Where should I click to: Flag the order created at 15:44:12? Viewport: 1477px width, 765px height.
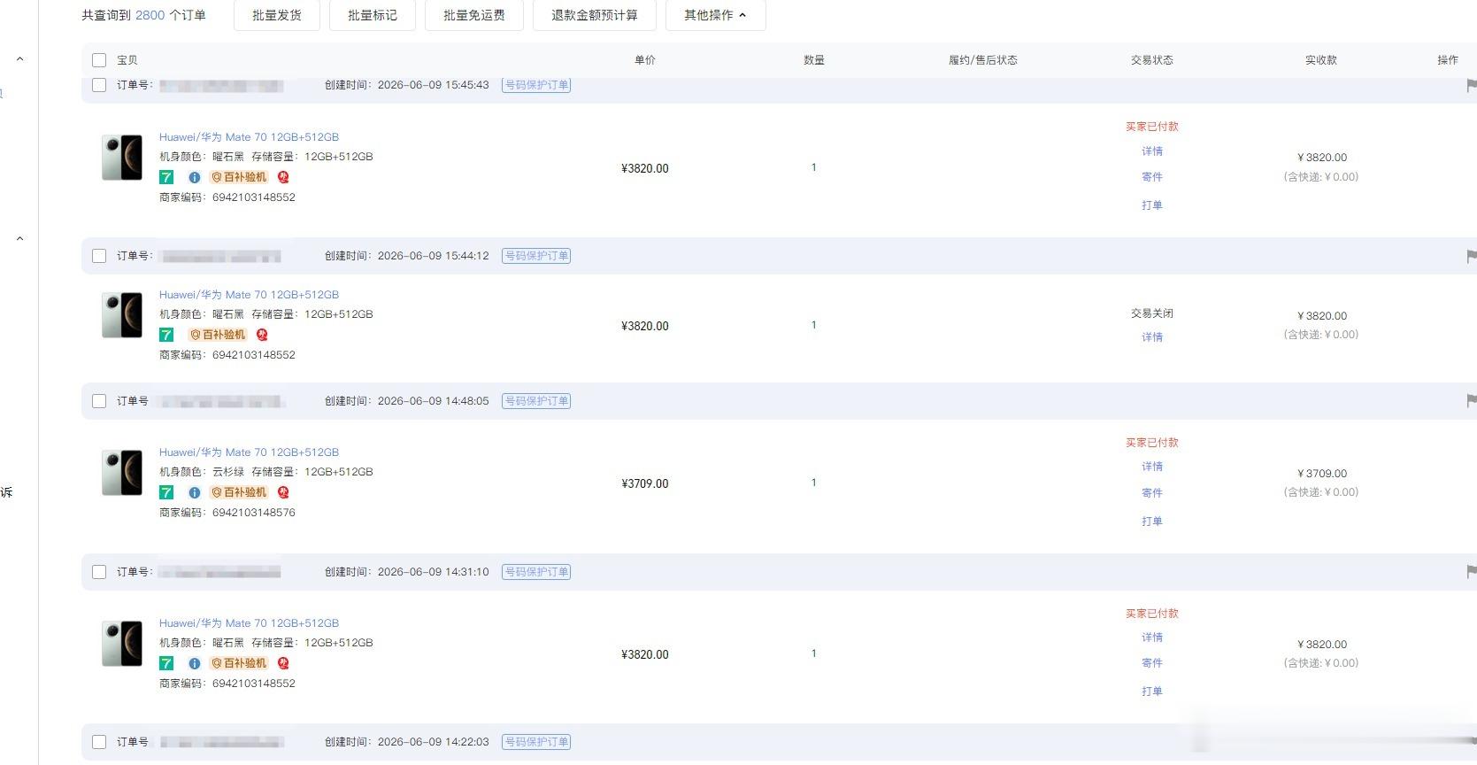click(1471, 256)
